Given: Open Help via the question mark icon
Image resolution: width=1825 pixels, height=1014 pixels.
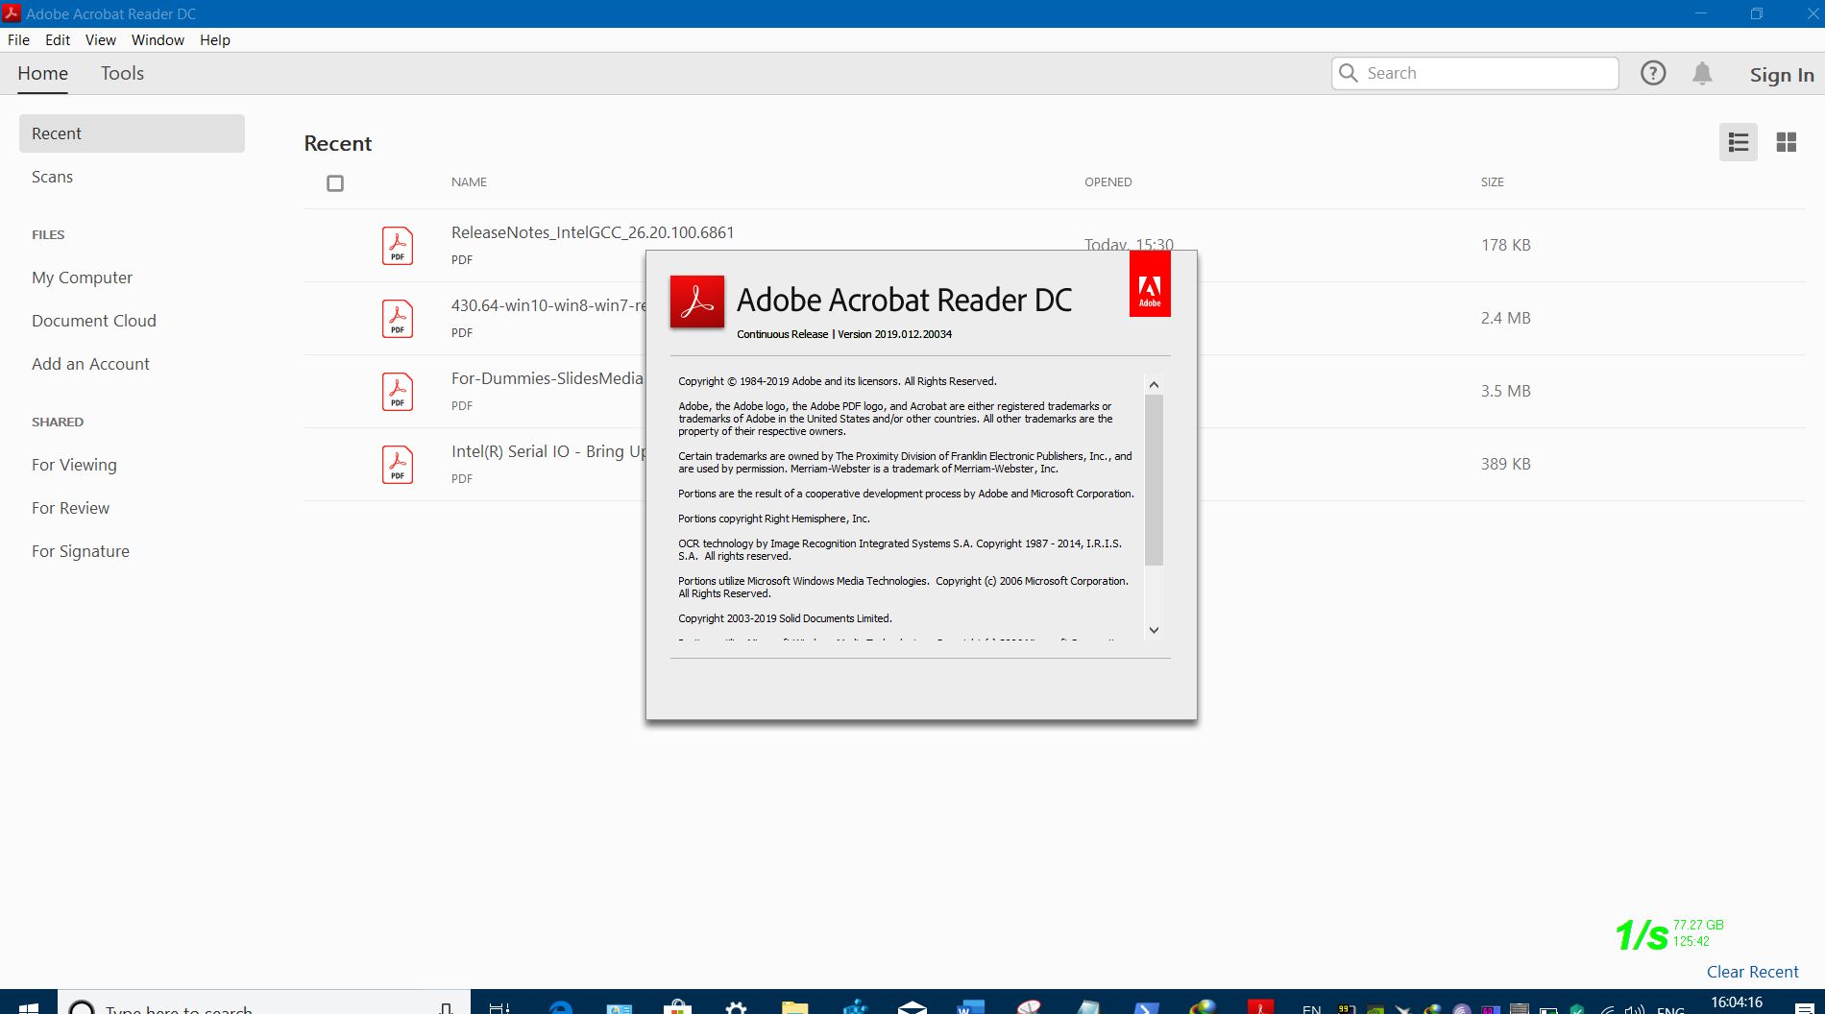Looking at the screenshot, I should click(x=1653, y=73).
